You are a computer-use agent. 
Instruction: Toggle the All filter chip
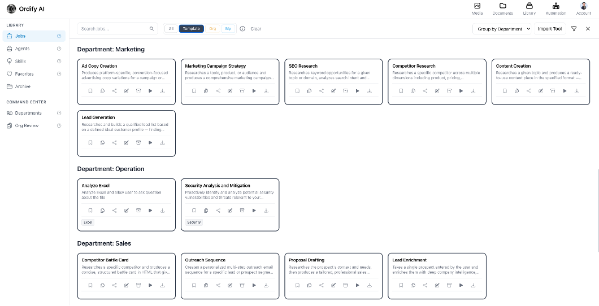coord(171,29)
